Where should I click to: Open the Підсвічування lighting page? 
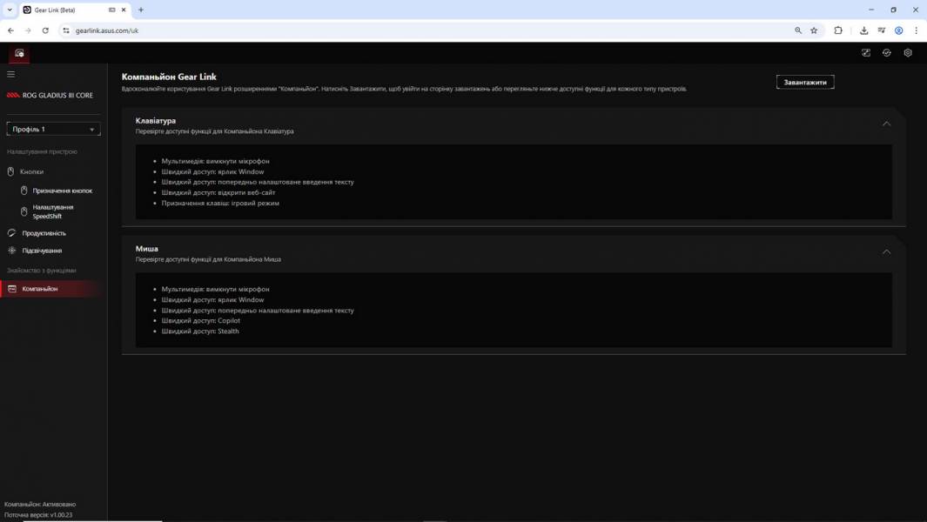point(42,251)
